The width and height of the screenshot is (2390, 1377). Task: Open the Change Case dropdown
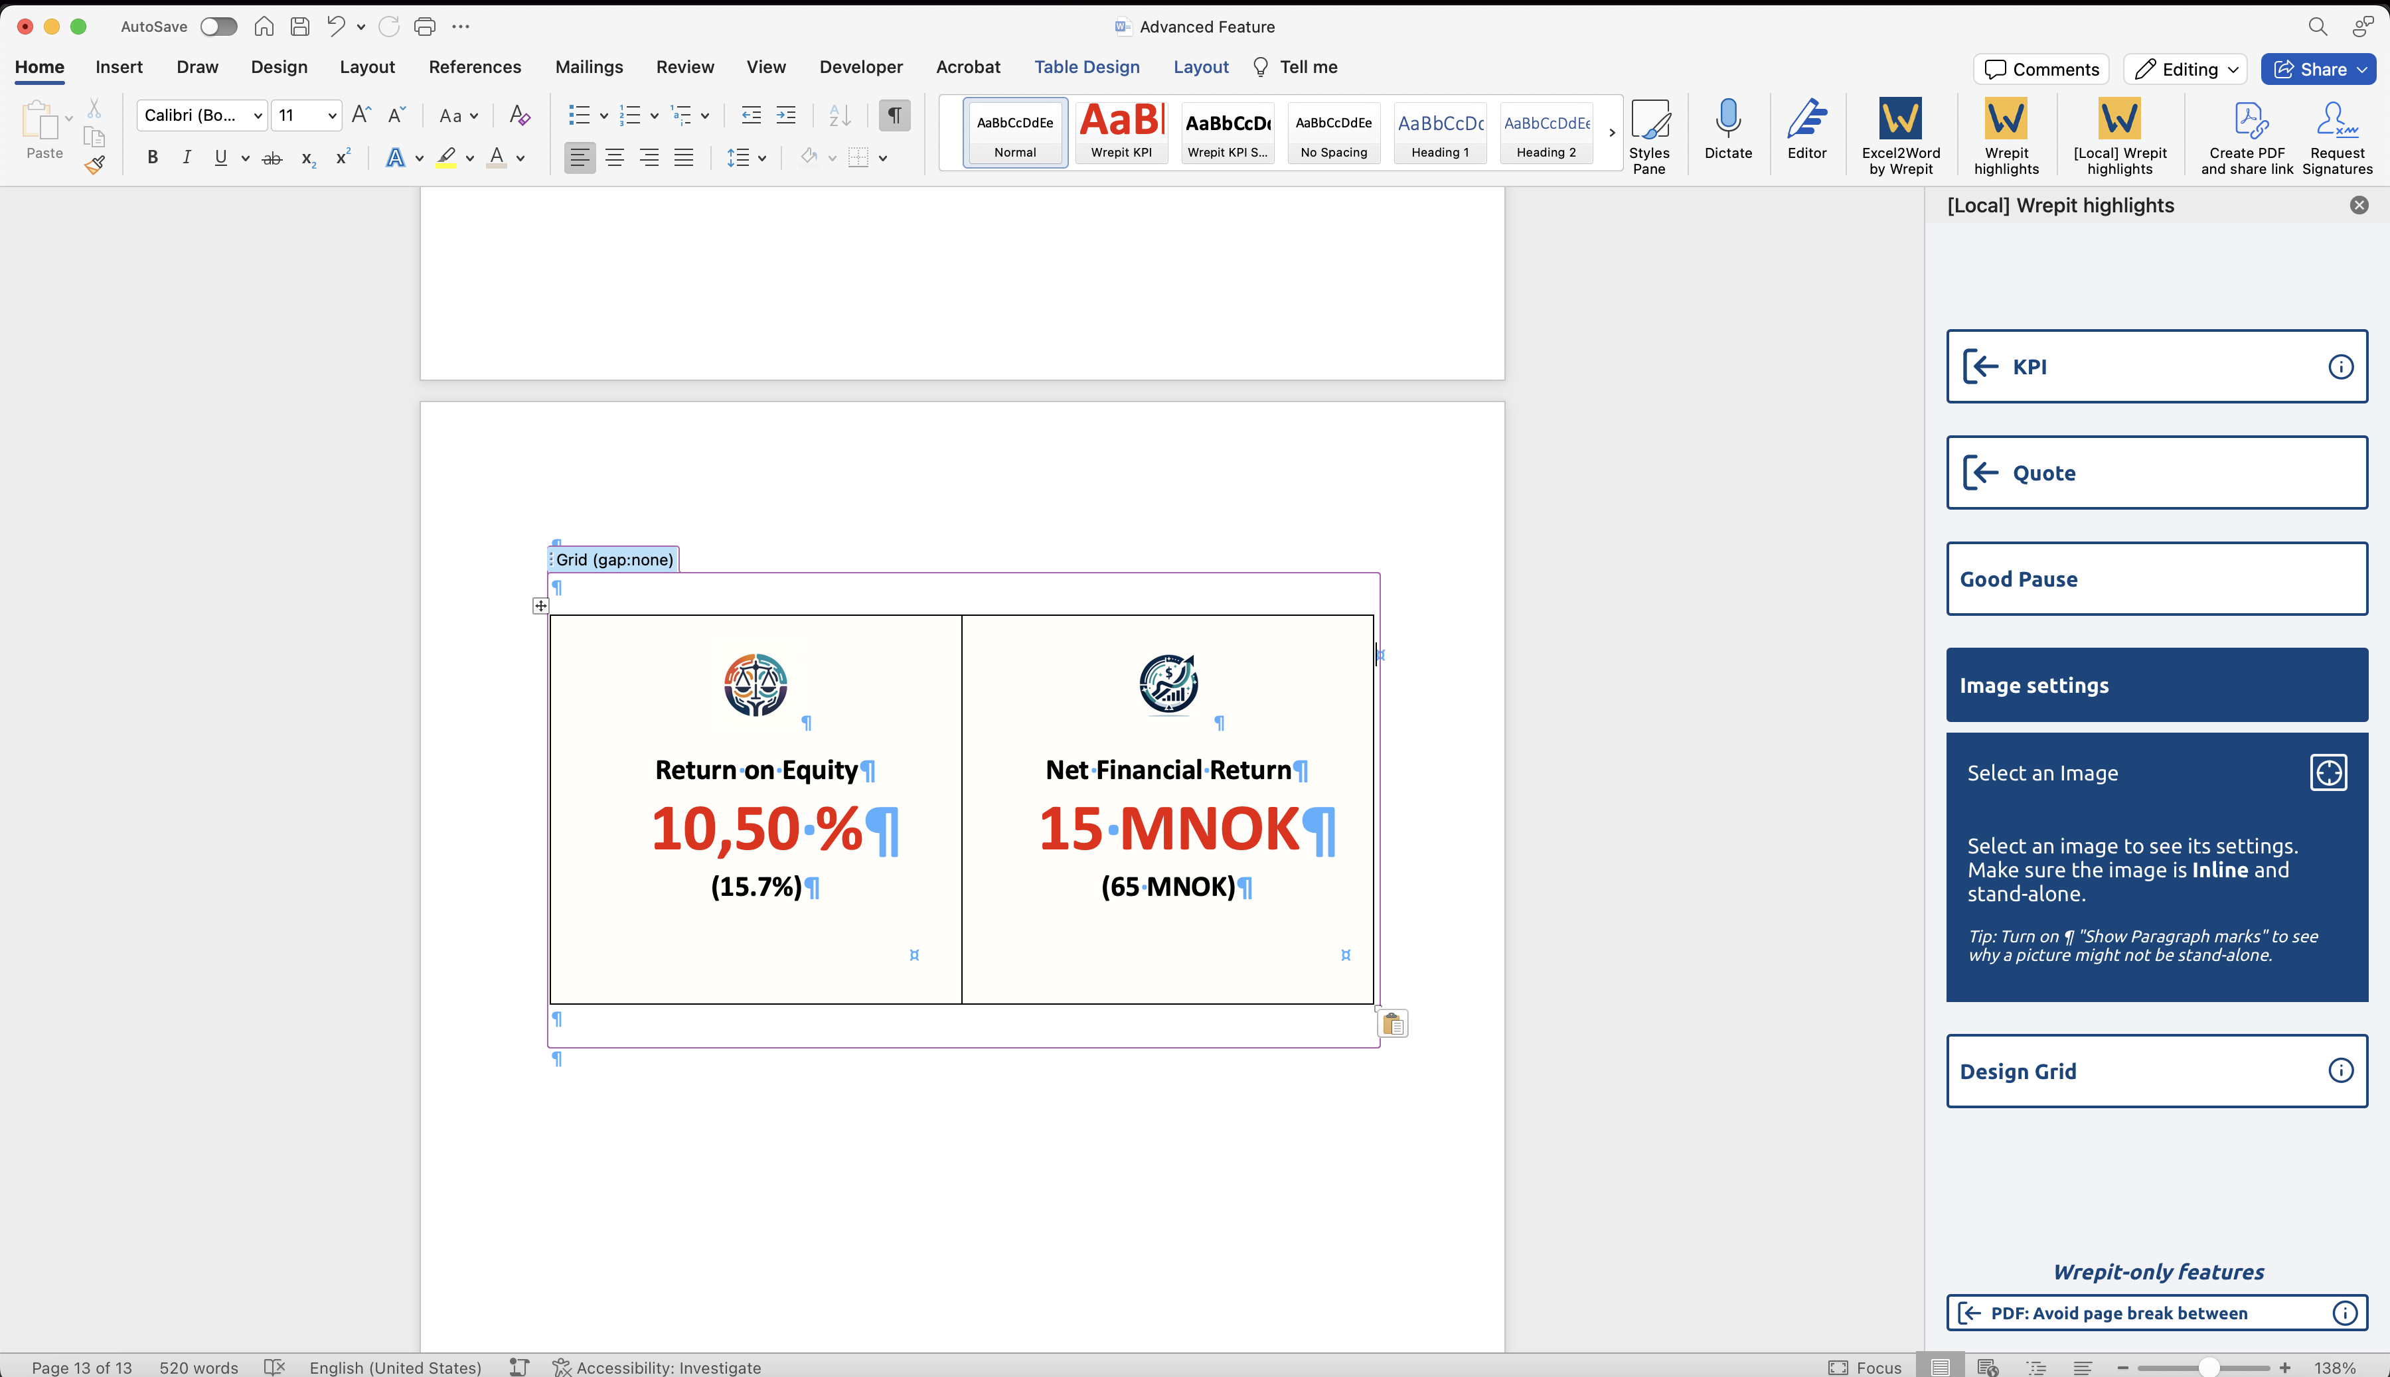point(458,115)
